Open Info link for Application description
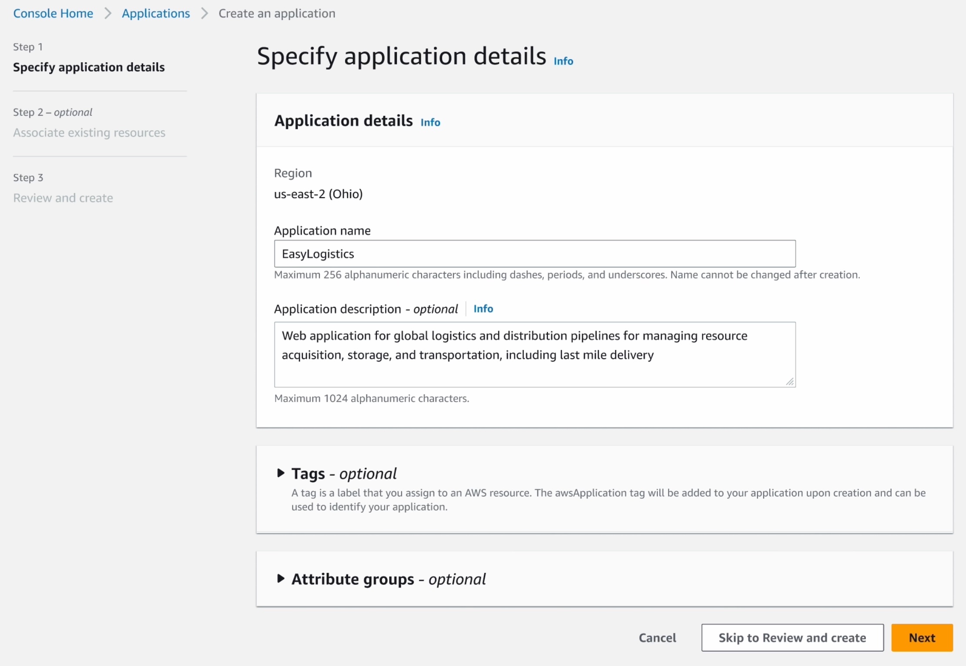 coord(483,309)
